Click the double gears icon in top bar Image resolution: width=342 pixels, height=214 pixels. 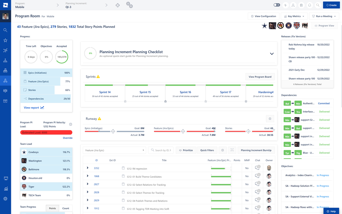pyautogui.click(x=129, y=5)
